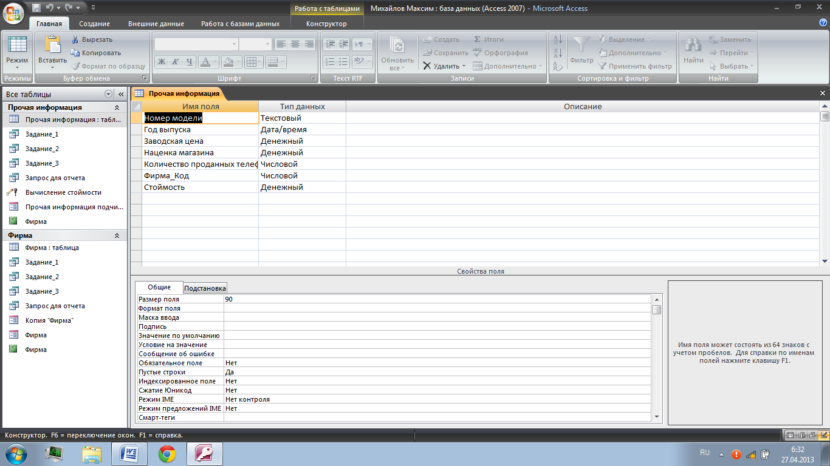This screenshot has height=466, width=830.
Task: Open Access Help question mark icon
Action: pos(823,22)
